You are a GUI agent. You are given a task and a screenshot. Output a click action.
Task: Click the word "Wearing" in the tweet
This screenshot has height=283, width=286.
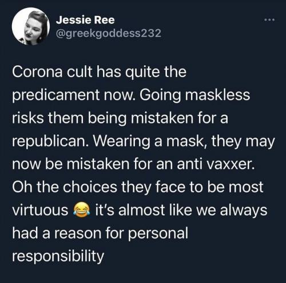[x=121, y=142]
